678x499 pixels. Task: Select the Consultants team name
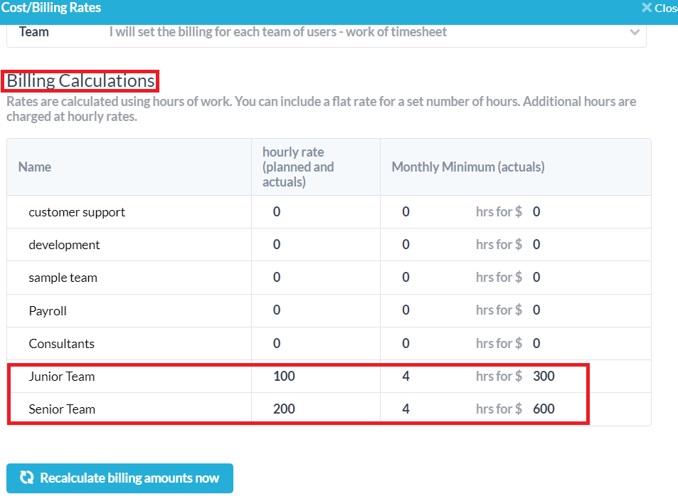[x=61, y=344]
